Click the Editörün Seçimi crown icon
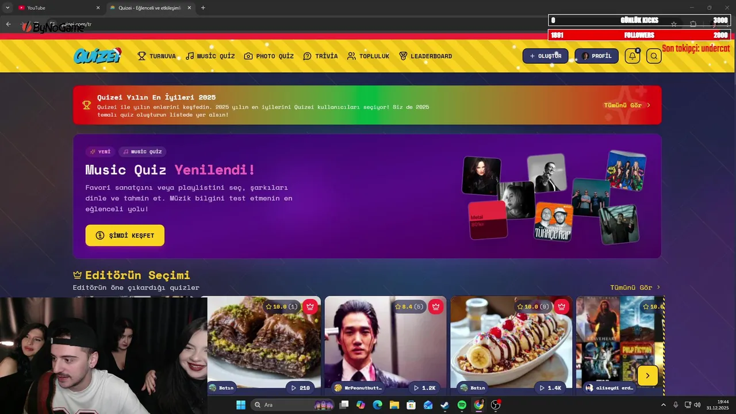 click(78, 275)
